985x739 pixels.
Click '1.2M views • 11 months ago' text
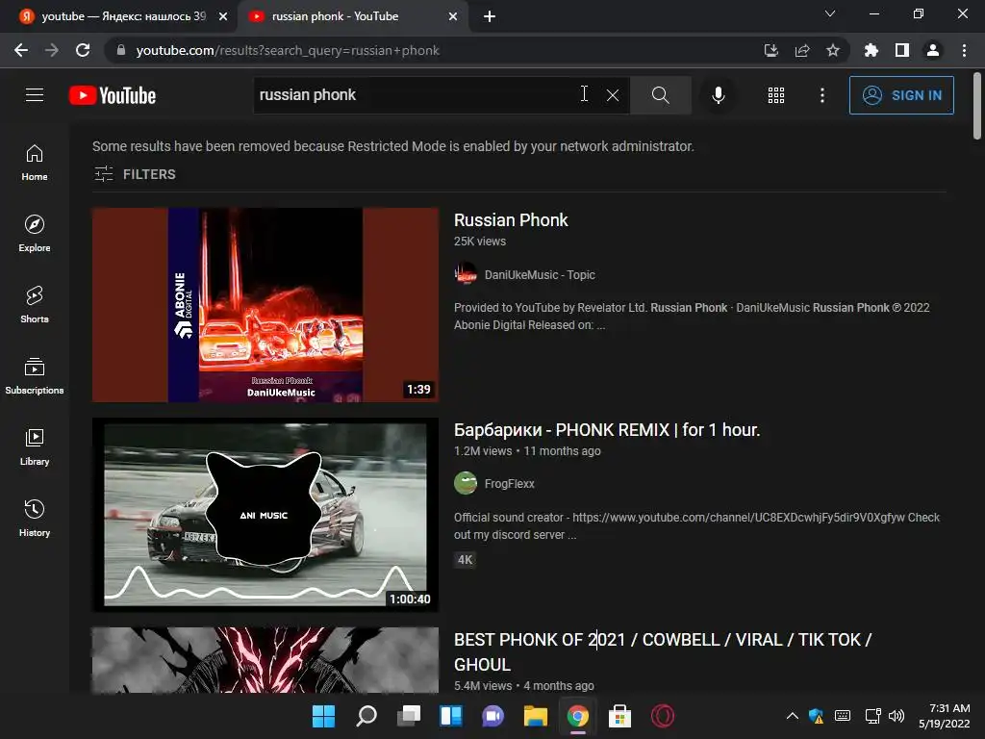[x=527, y=450]
